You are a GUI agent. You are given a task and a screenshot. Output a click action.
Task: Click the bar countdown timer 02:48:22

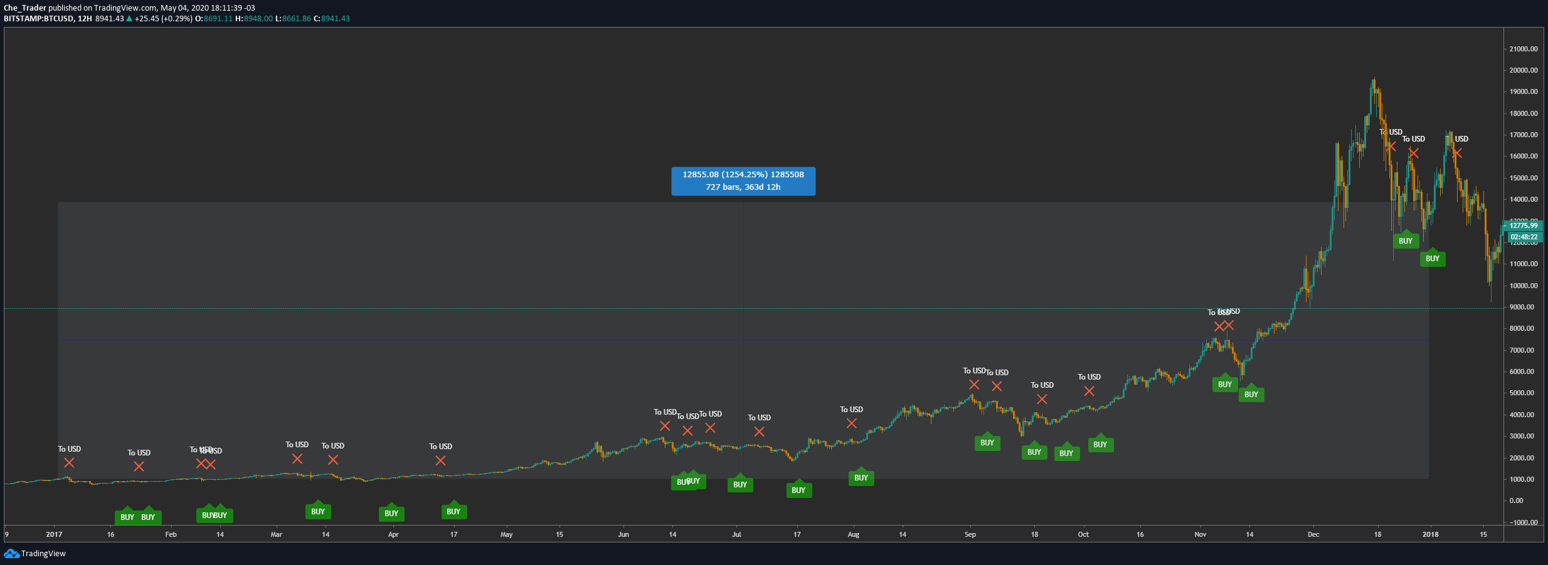[x=1524, y=237]
